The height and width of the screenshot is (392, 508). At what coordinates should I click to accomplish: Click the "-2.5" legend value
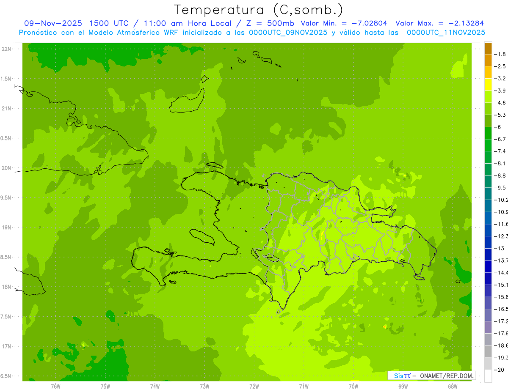click(500, 66)
